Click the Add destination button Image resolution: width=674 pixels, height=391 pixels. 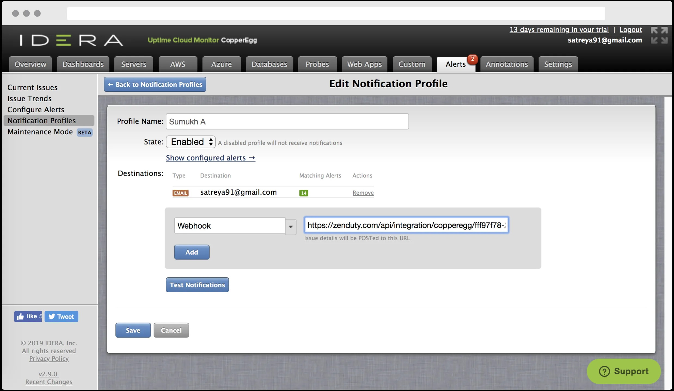tap(192, 252)
